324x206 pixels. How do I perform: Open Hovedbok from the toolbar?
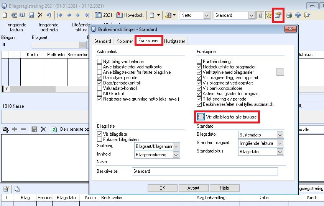pyautogui.click(x=130, y=15)
